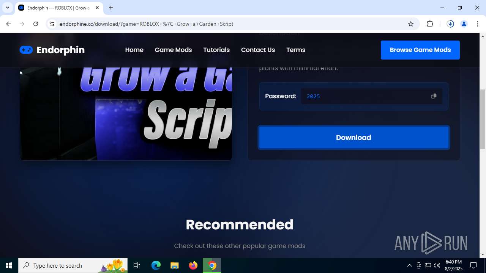This screenshot has height=273, width=486.
Task: Open Chrome downloads icon
Action: (x=450, y=24)
